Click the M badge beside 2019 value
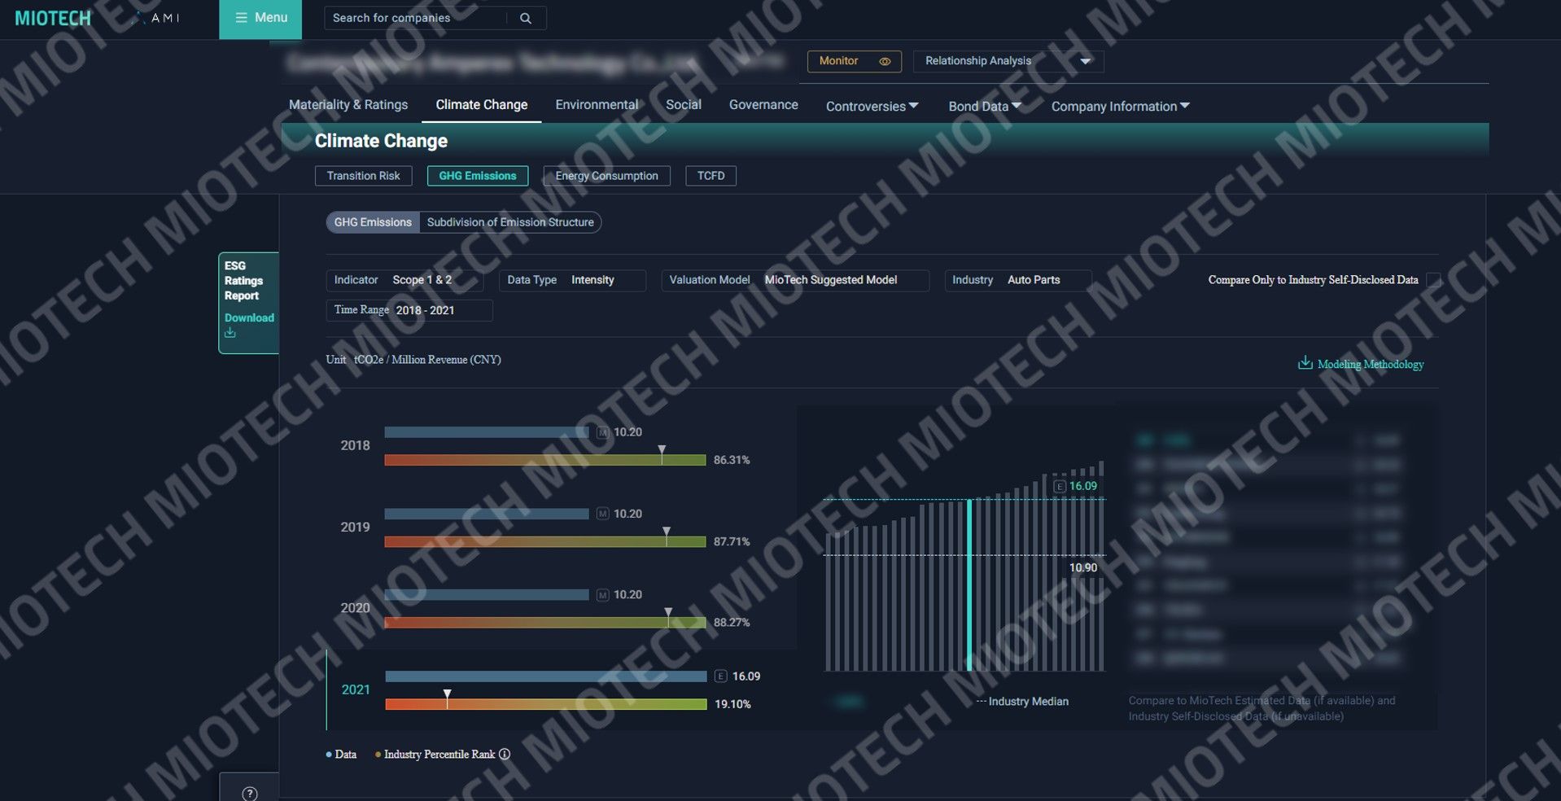Screen dimensions: 1561x801 click(603, 514)
